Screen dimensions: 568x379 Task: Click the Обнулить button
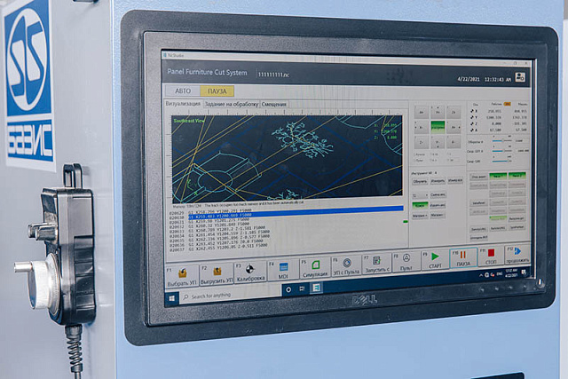420,181
